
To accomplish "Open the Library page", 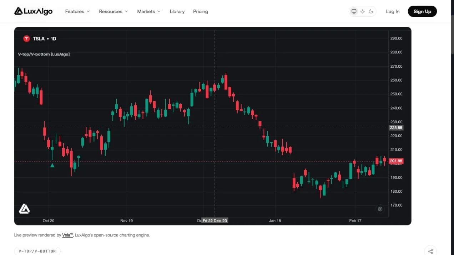I will pos(177,11).
